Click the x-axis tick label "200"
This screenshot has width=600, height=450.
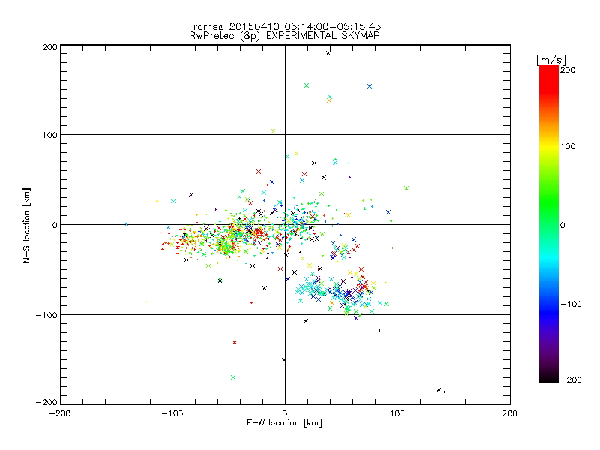tap(510, 413)
